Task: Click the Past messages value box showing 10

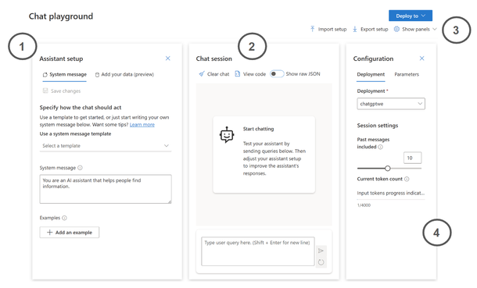Action: pyautogui.click(x=413, y=158)
